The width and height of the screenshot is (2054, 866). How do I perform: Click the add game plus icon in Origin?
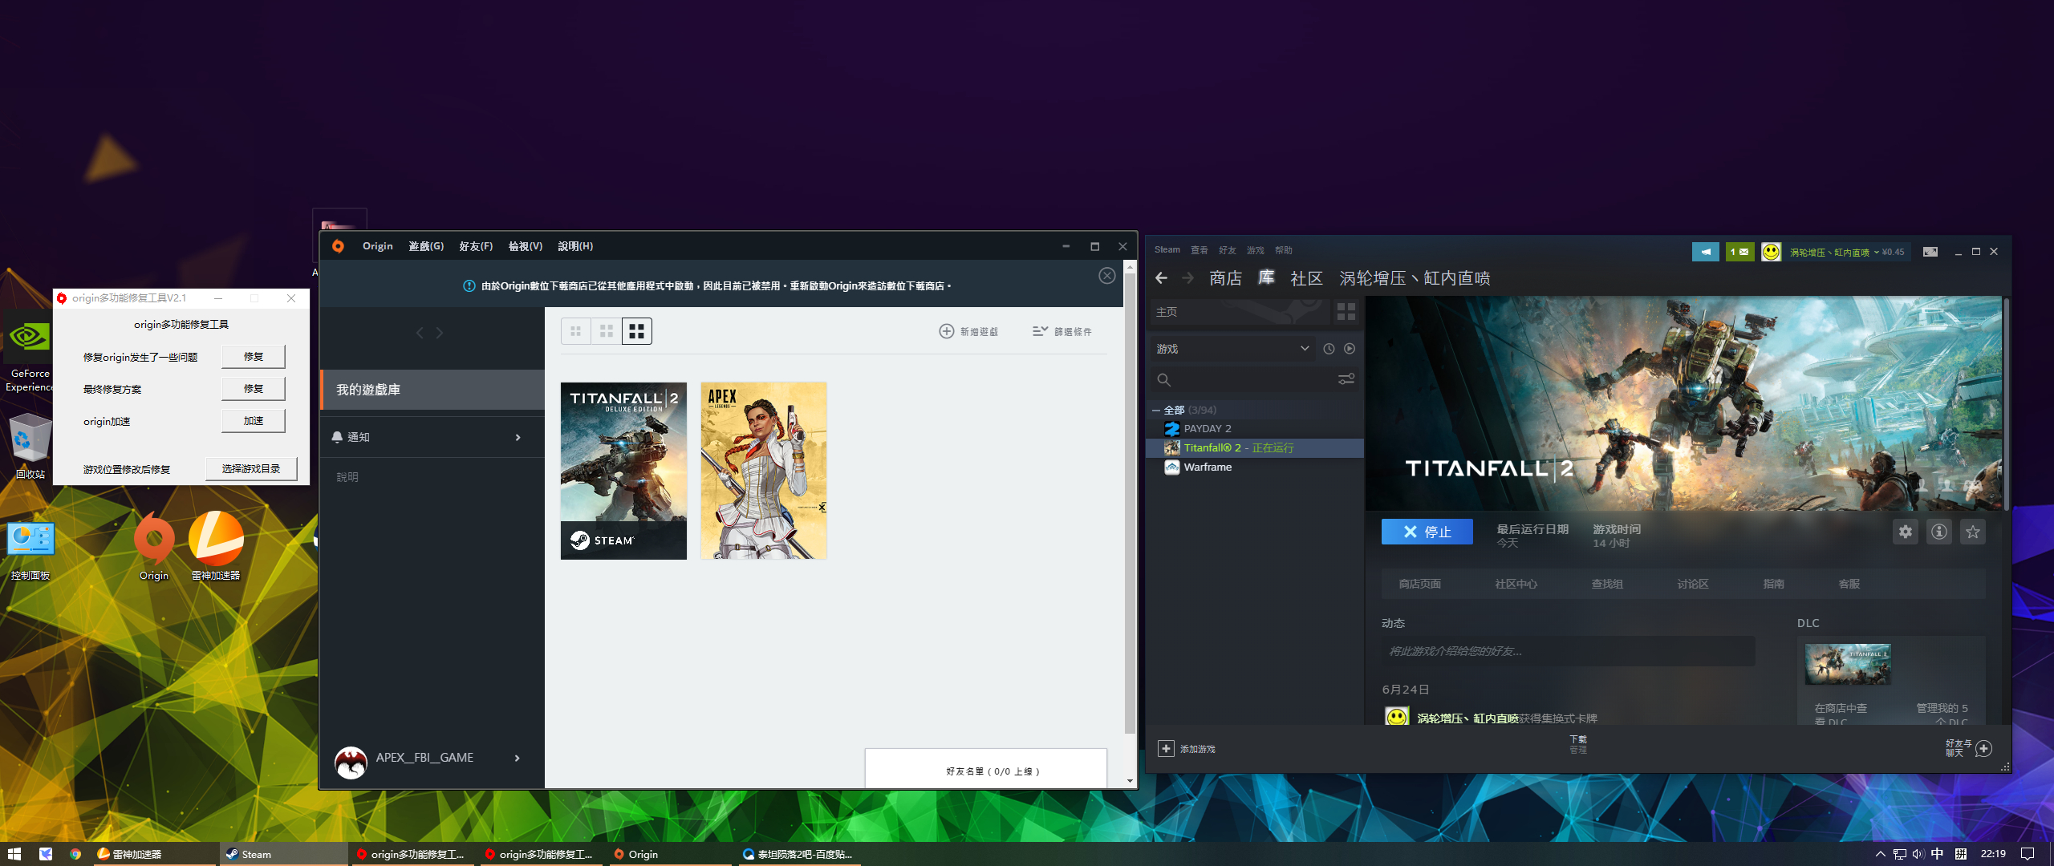[x=947, y=331]
